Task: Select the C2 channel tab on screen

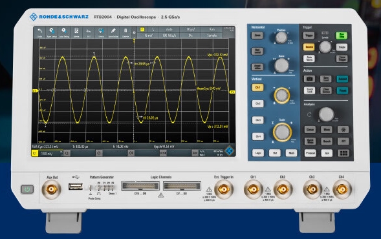Action: click(x=67, y=153)
